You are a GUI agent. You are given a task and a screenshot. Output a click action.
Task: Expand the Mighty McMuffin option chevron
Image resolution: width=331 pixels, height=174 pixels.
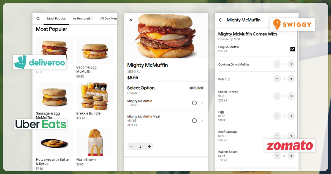click(x=202, y=103)
